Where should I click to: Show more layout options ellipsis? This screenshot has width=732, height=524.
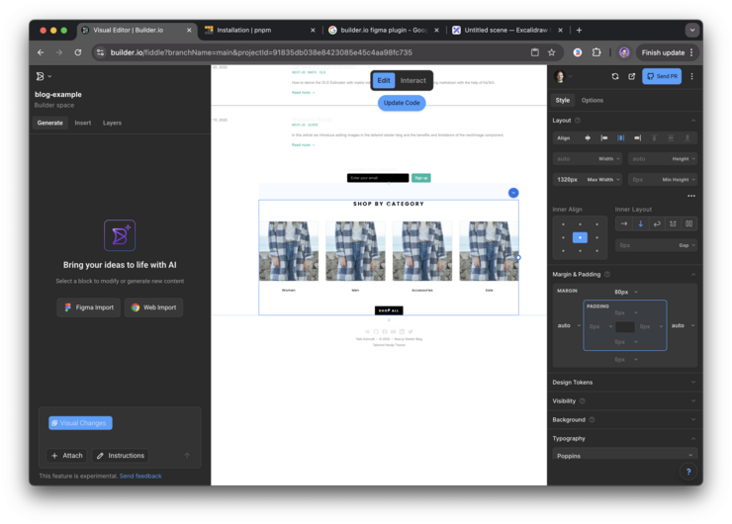[x=691, y=196]
